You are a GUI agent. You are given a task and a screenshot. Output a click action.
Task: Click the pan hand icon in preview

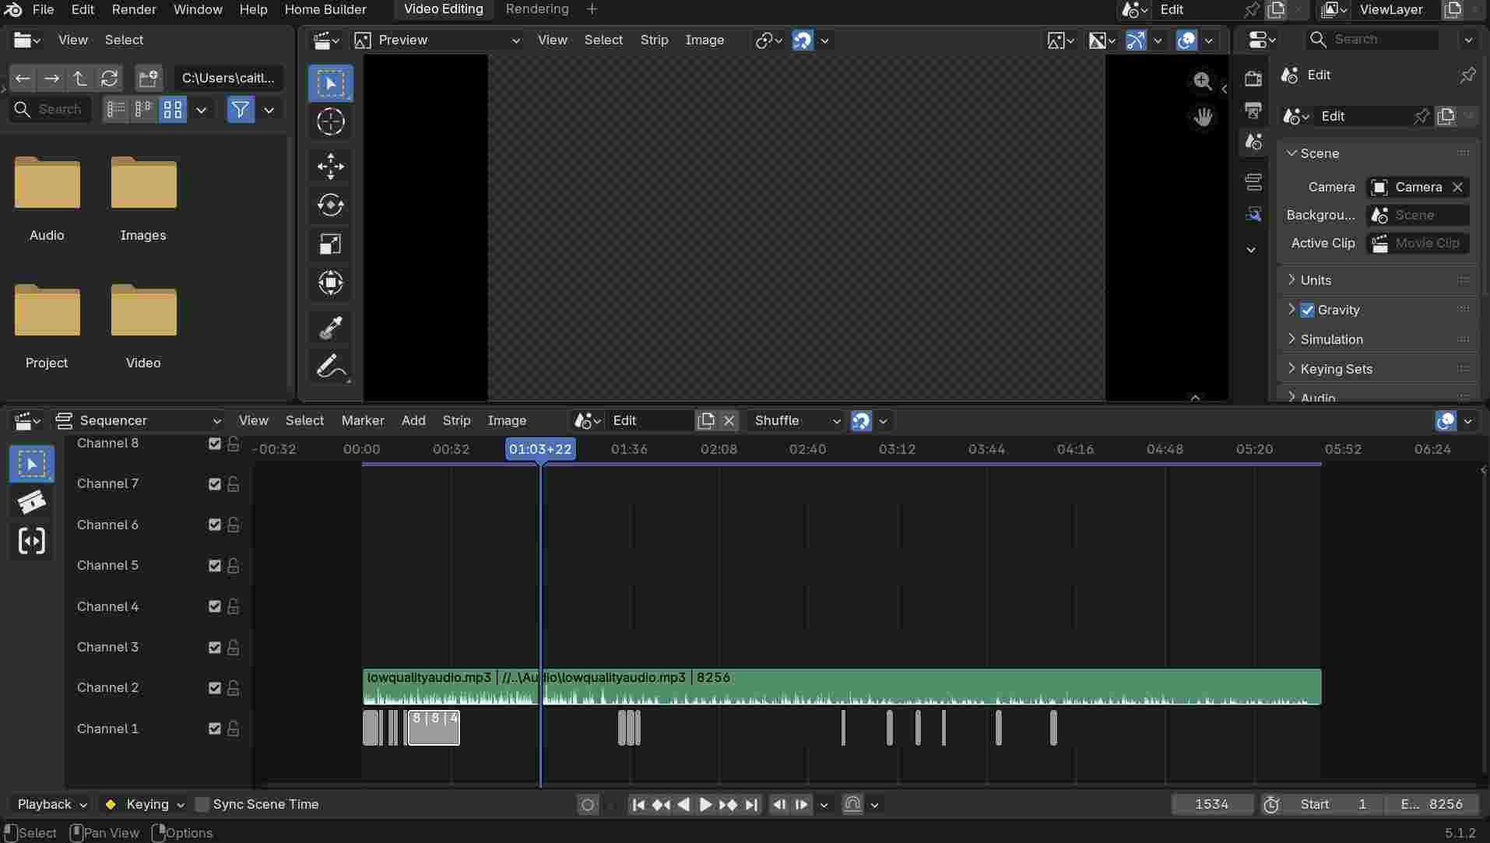[x=1203, y=117]
